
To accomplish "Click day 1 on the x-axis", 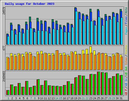I will click(x=8, y=98).
